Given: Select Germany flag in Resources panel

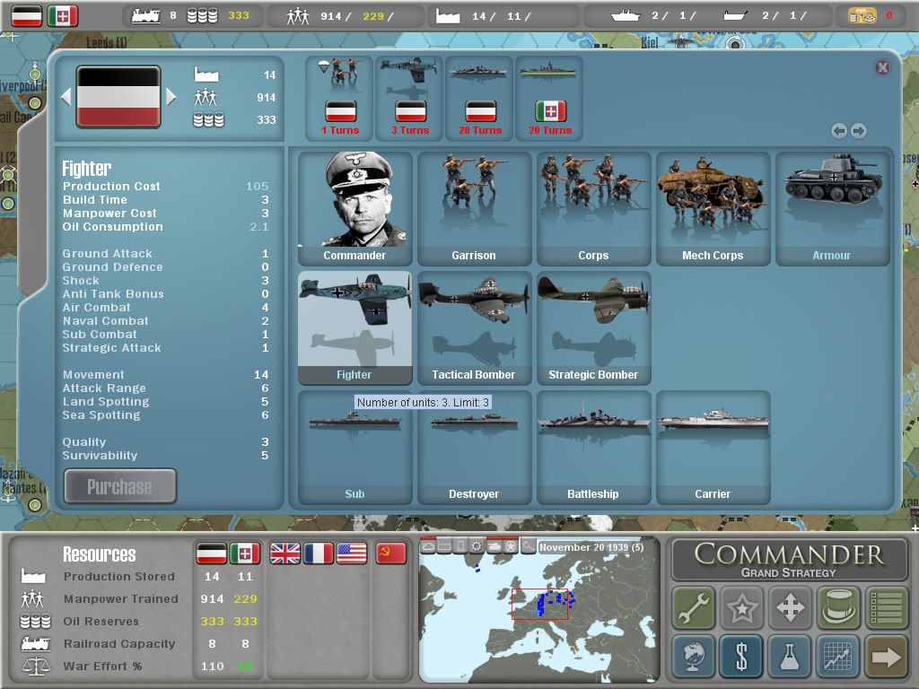Looking at the screenshot, I should coord(212,553).
